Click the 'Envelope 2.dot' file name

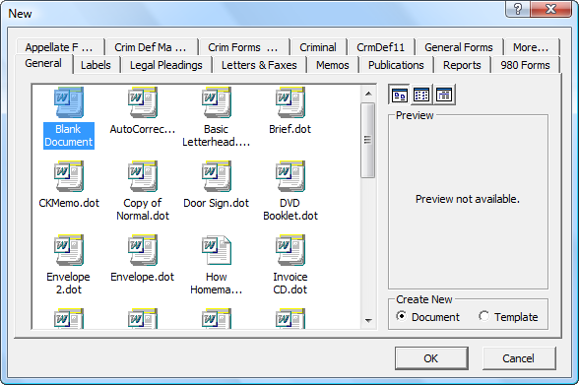[69, 284]
